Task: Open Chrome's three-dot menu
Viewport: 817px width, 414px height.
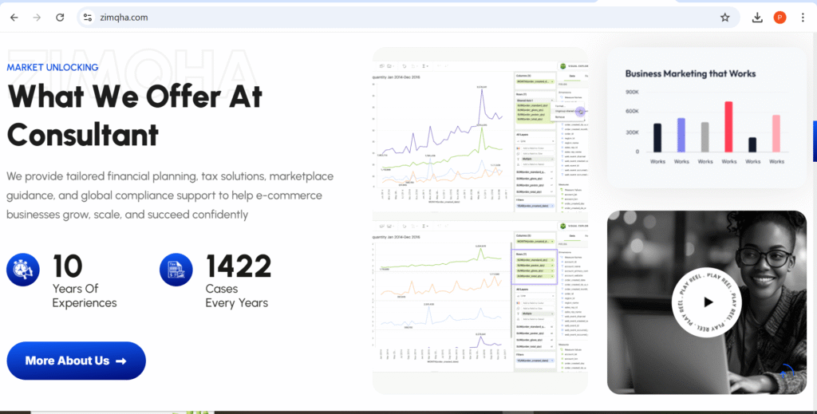Action: 802,17
